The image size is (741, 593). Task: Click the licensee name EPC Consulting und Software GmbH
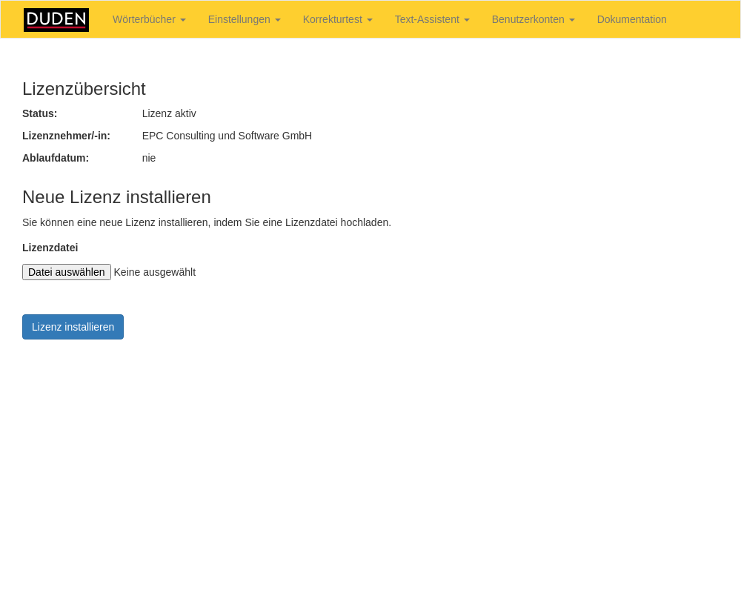227,136
